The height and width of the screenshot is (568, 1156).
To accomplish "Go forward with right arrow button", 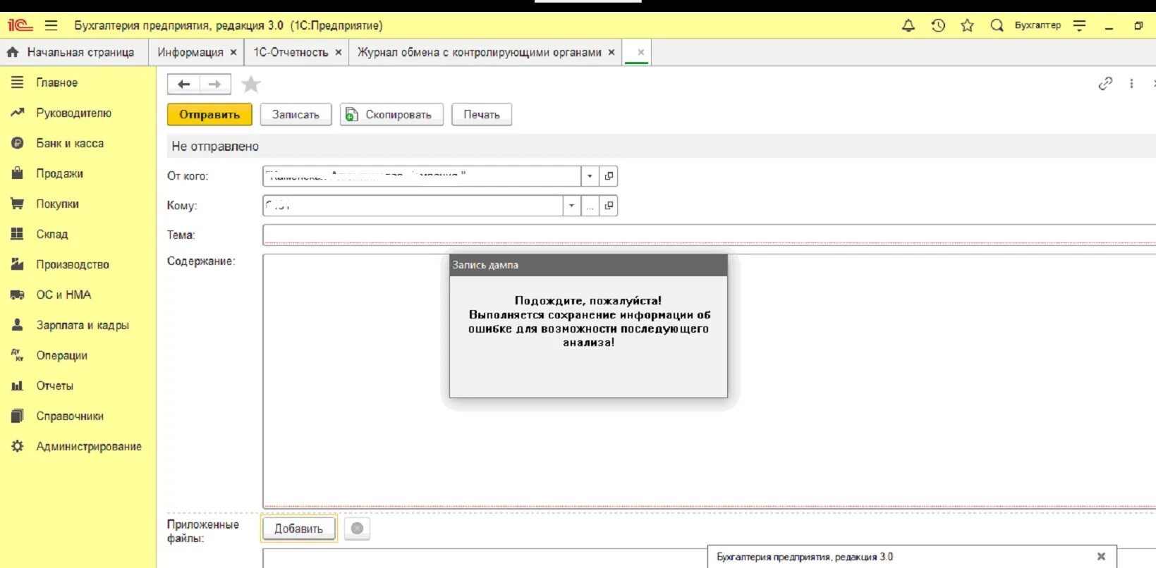I will [215, 85].
